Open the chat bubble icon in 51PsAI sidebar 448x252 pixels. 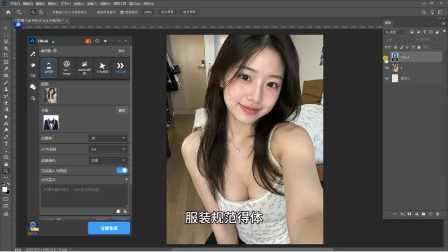(33, 87)
